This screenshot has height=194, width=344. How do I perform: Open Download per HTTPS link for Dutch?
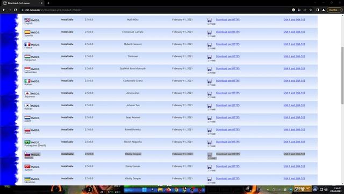[228, 117]
